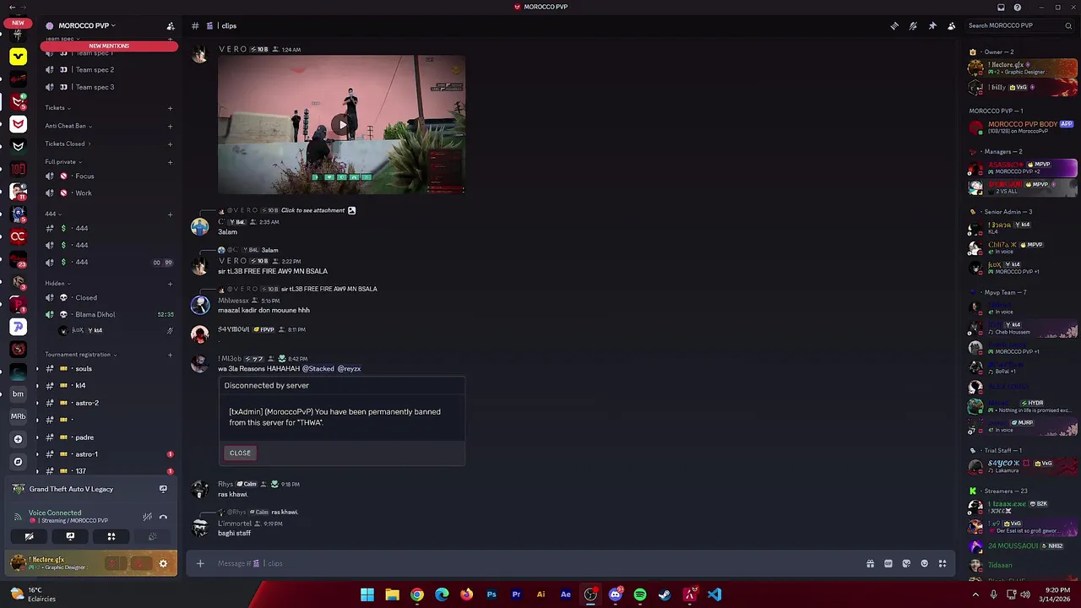This screenshot has width=1081, height=608.
Task: Toggle noise suppression icon in voice panel
Action: click(x=147, y=517)
